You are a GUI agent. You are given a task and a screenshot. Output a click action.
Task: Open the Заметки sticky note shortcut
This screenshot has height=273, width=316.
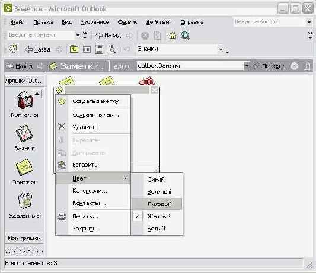pyautogui.click(x=24, y=167)
